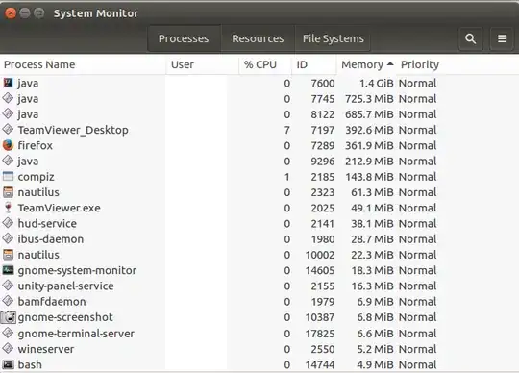The width and height of the screenshot is (519, 373).
Task: Click memory value 361.9 MiB
Action: point(369,145)
